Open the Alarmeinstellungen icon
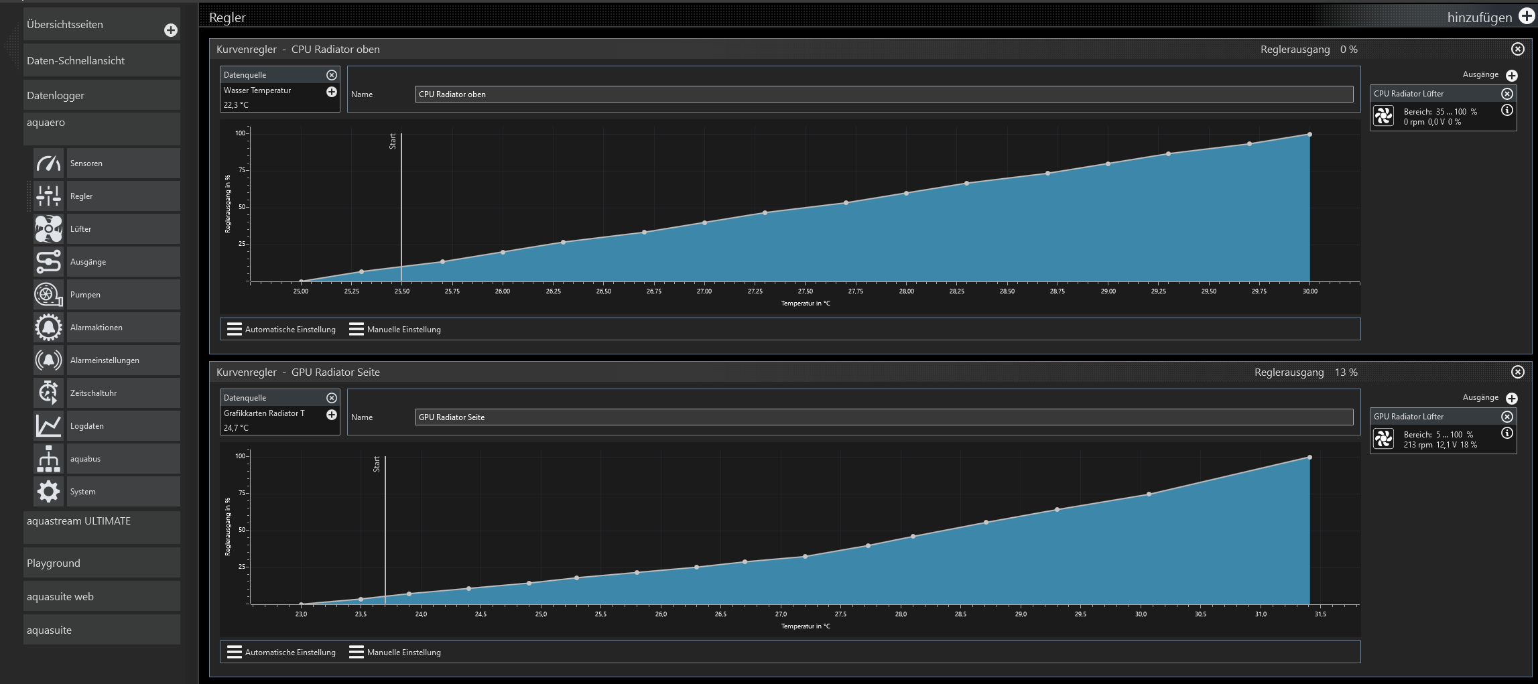This screenshot has width=1538, height=684. [49, 360]
